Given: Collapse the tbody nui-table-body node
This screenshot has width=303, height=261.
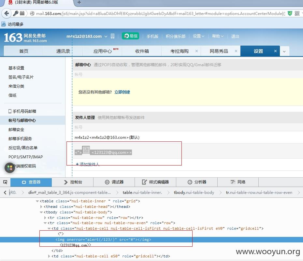Looking at the screenshot, I should pyautogui.click(x=41, y=212).
